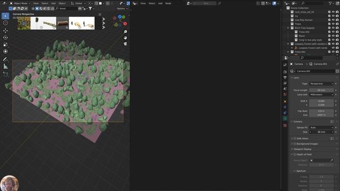
Task: Select the Transform tool
Action: pos(5,51)
